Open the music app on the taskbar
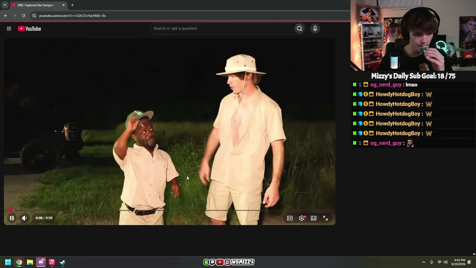 (x=52, y=262)
